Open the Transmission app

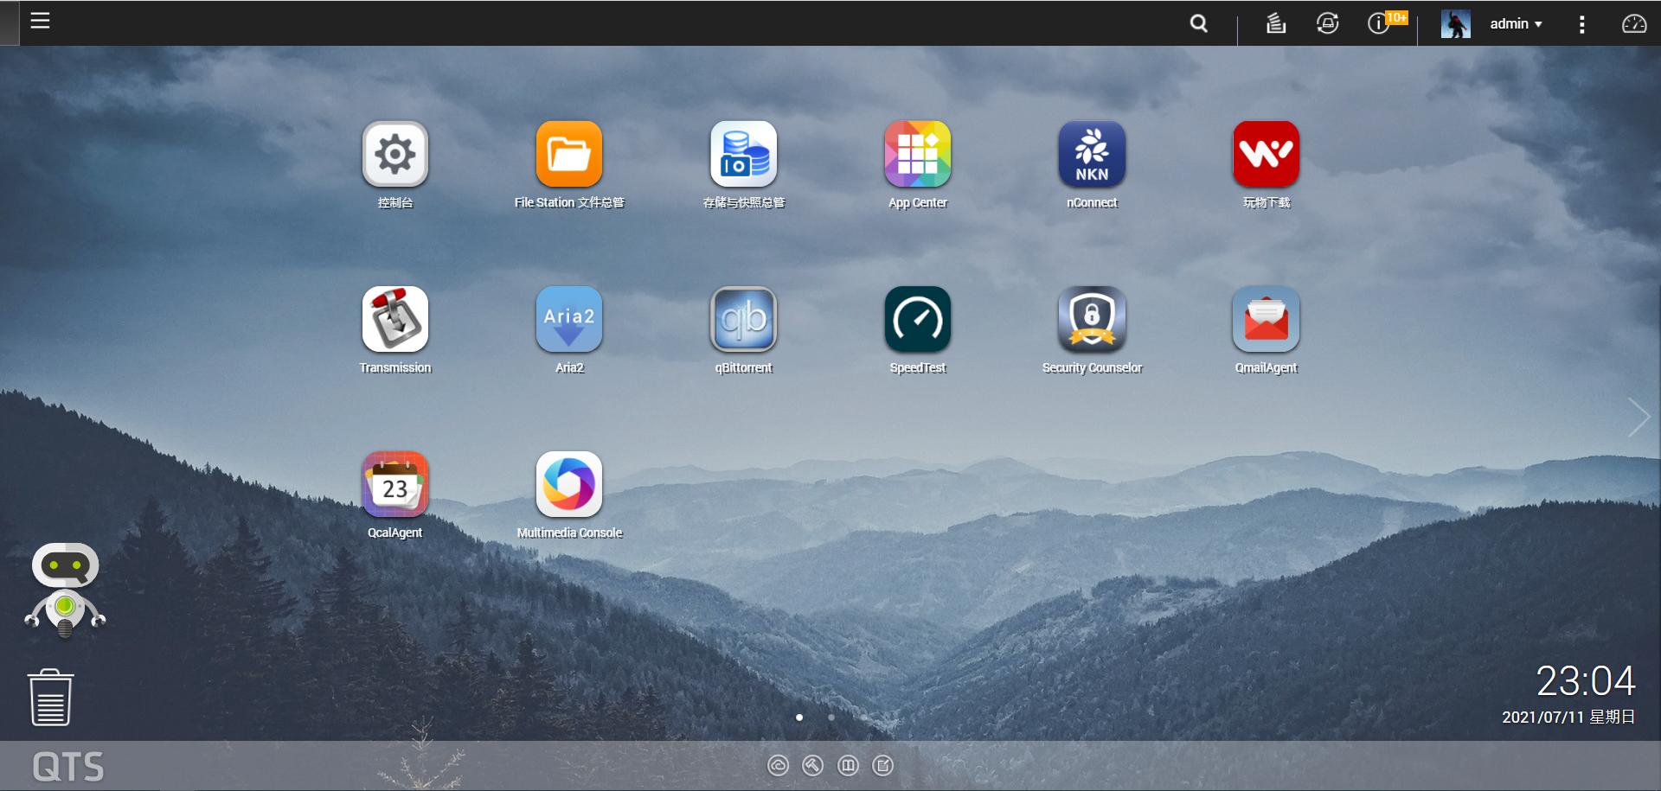[x=394, y=320]
